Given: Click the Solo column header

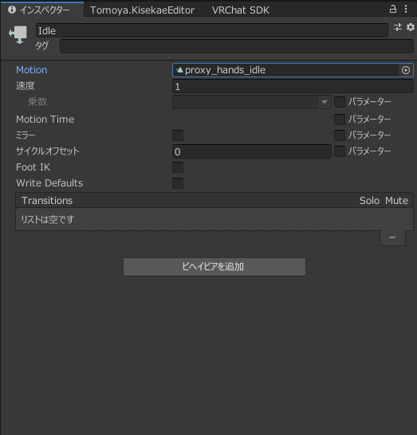Looking at the screenshot, I should (x=369, y=201).
